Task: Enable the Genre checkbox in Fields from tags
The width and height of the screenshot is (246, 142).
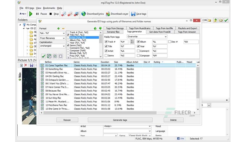Action: click(x=106, y=55)
